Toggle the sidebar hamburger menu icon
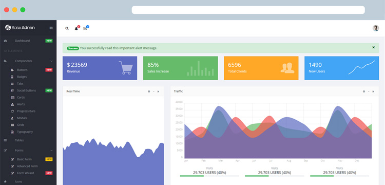This screenshot has width=385, height=185. pyautogui.click(x=51, y=28)
